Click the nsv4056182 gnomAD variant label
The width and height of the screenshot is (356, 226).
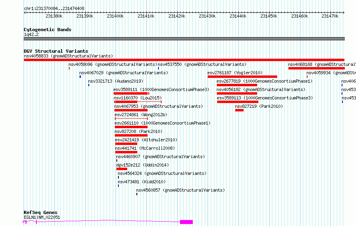pyautogui.click(x=261, y=89)
